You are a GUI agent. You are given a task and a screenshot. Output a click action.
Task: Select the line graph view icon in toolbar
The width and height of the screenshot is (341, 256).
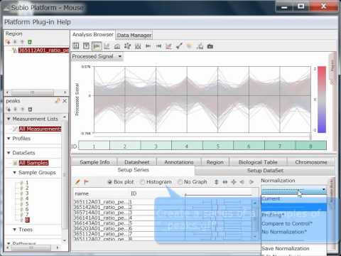click(x=97, y=46)
